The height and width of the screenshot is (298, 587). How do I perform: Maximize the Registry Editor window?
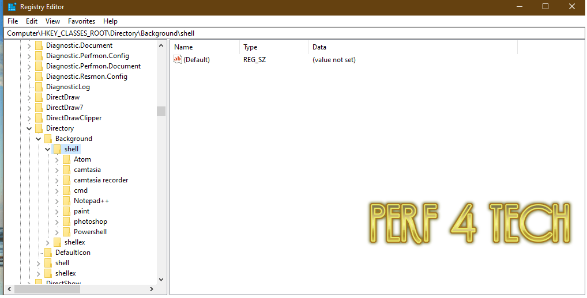pyautogui.click(x=545, y=7)
